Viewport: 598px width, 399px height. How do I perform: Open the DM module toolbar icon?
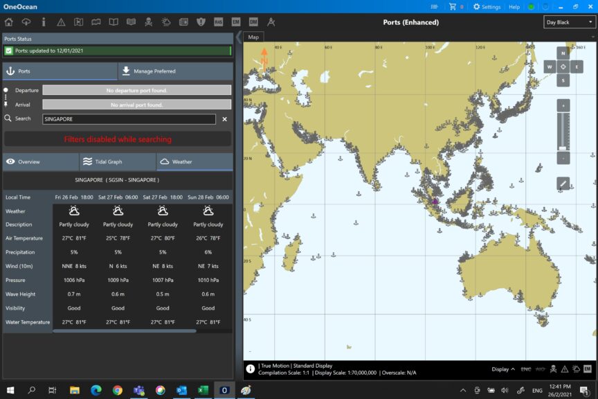click(x=253, y=22)
